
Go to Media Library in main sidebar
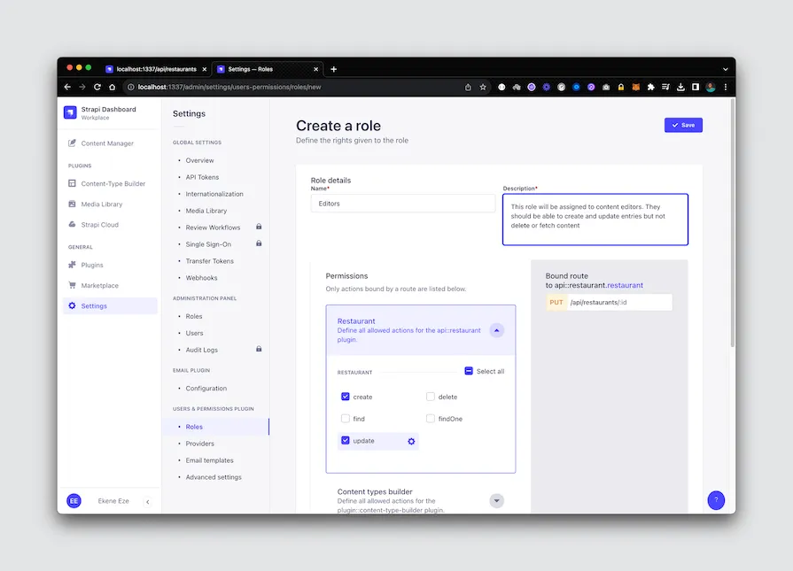(x=101, y=204)
